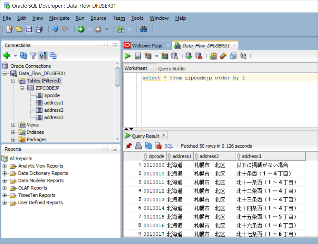Image resolution: width=318 pixels, height=244 pixels.
Task: Click the delete row result icon
Action: (158, 146)
